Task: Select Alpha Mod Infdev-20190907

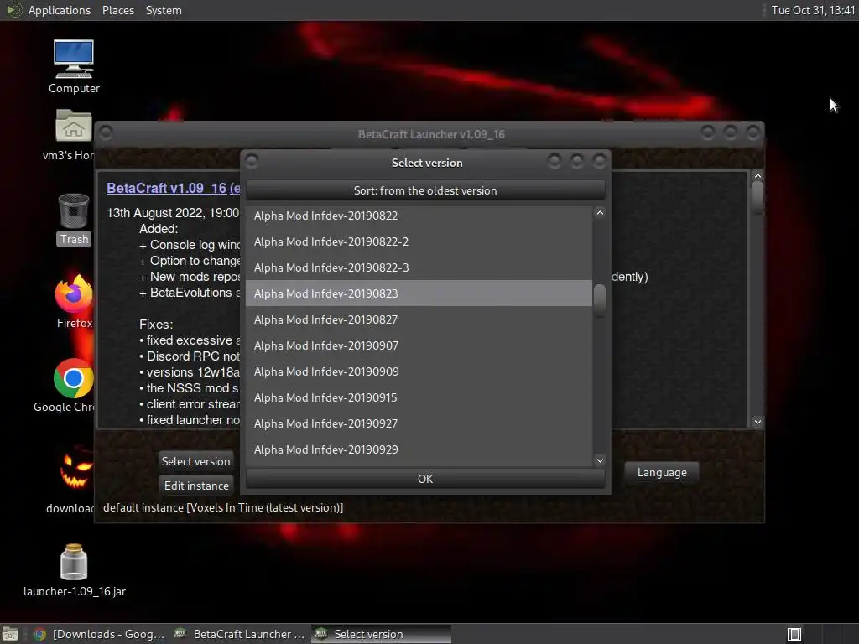Action: click(419, 345)
